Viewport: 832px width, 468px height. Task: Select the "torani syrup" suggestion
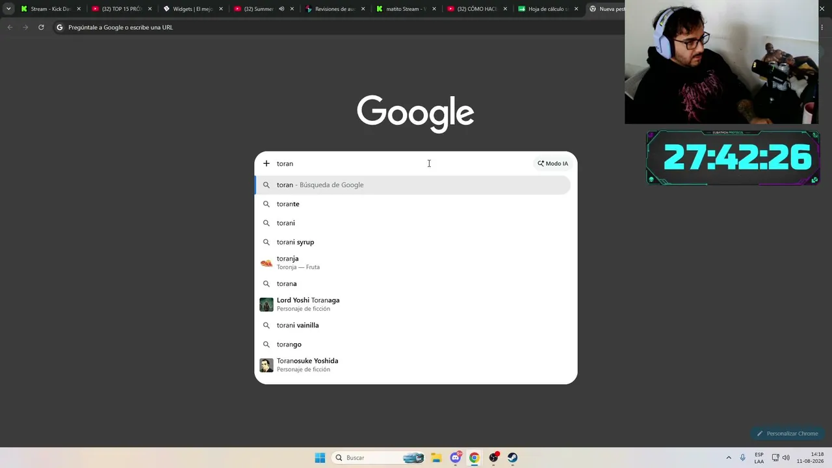[413, 242]
